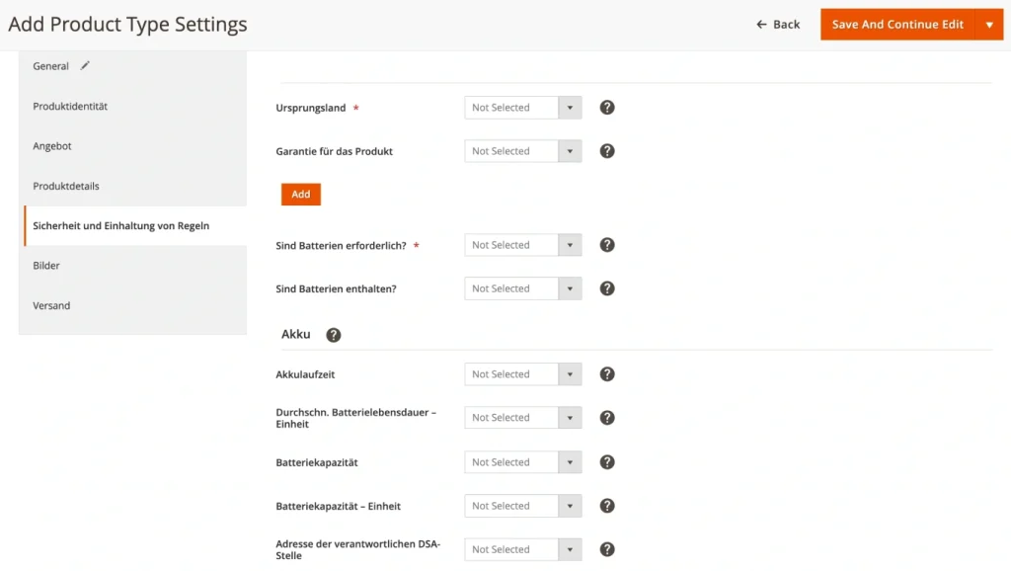1011x571 pixels.
Task: Open help for Sind Batterien enthalten
Action: click(606, 287)
